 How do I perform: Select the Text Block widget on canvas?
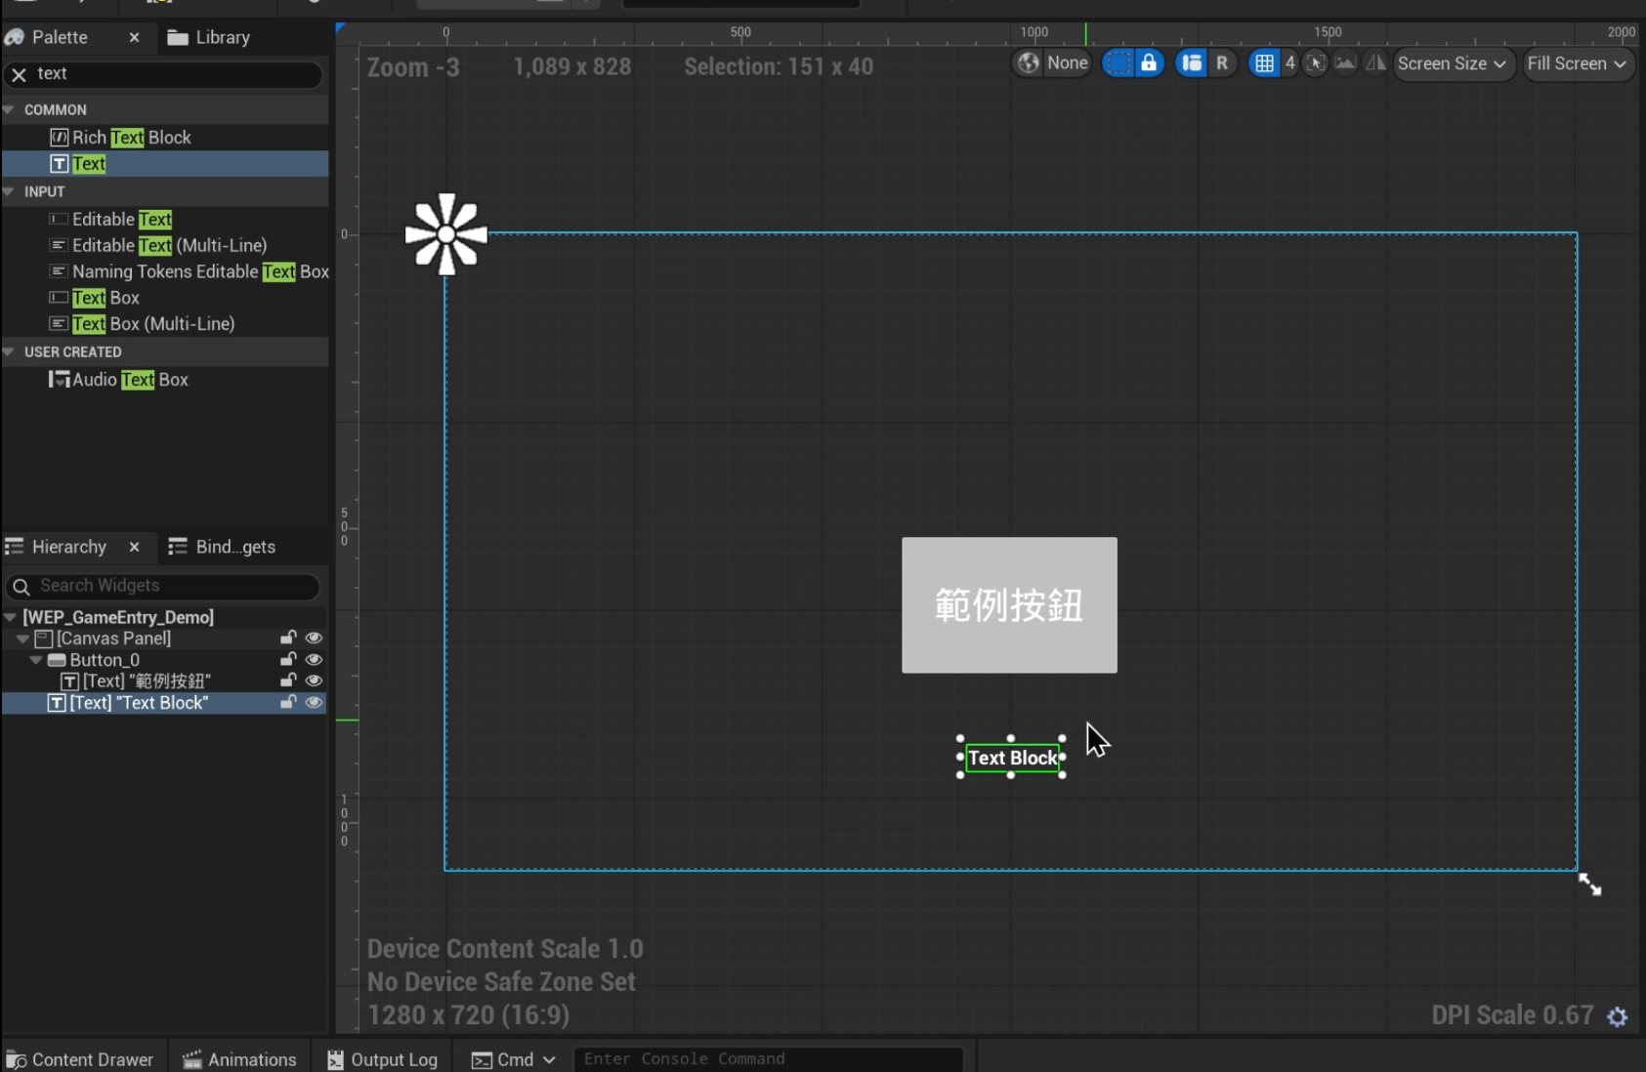click(x=1012, y=758)
